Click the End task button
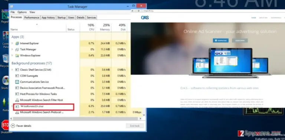The height and width of the screenshot is (140, 285). pos(135,126)
